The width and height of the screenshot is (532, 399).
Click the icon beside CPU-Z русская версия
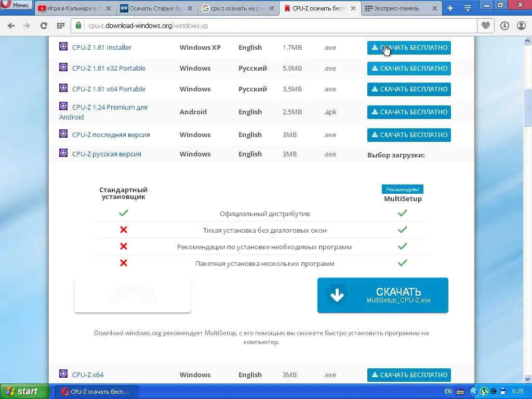(x=63, y=153)
